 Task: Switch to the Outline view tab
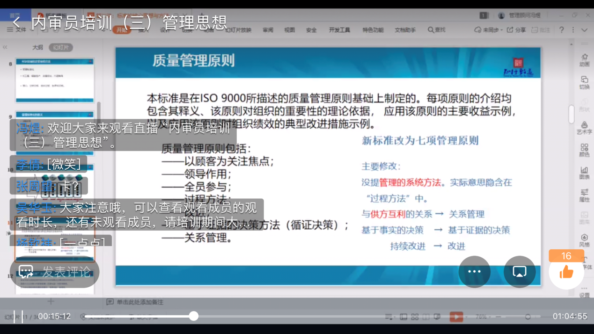[37, 47]
